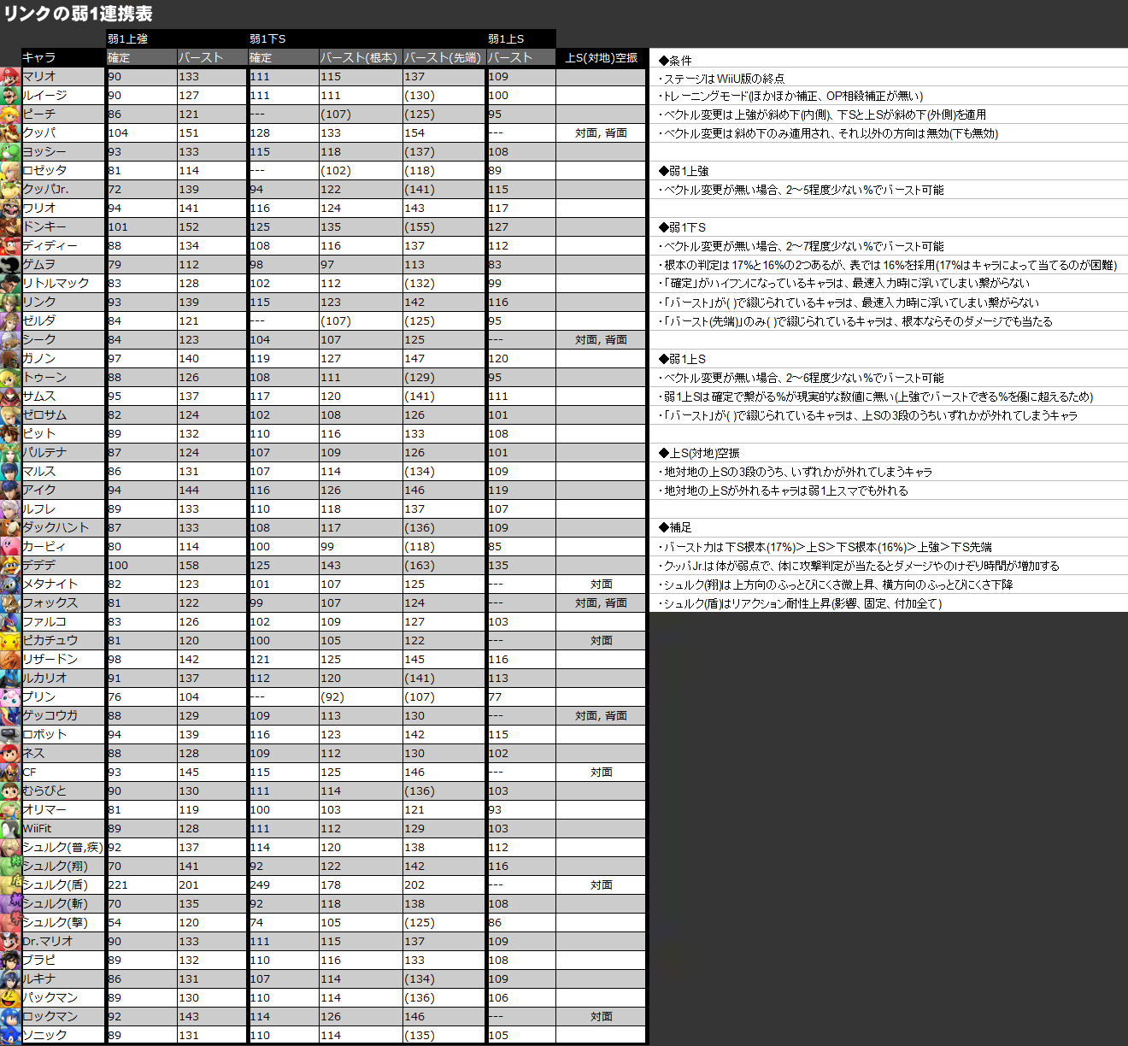1128x1046 pixels.
Task: Click the Donkey Kong icon beside ドンキー
Action: tap(10, 226)
